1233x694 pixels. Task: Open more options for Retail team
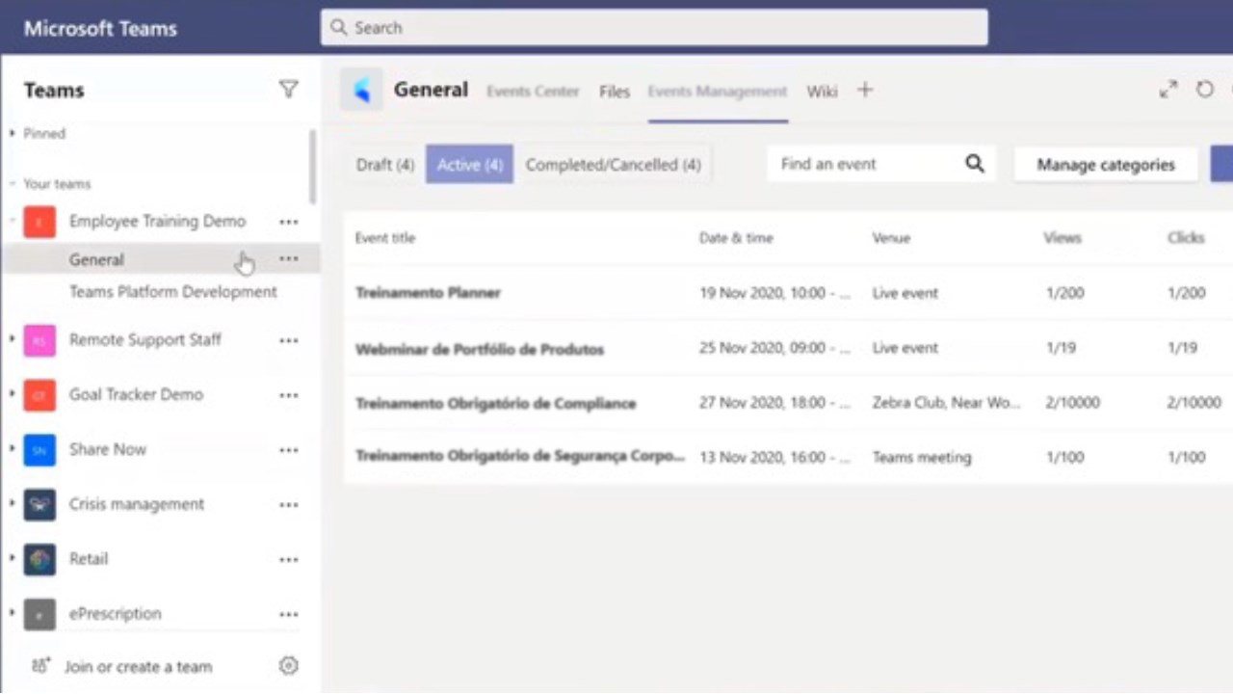tap(289, 560)
